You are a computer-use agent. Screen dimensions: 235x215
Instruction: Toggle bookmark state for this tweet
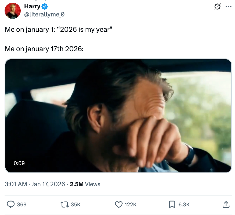(172, 205)
